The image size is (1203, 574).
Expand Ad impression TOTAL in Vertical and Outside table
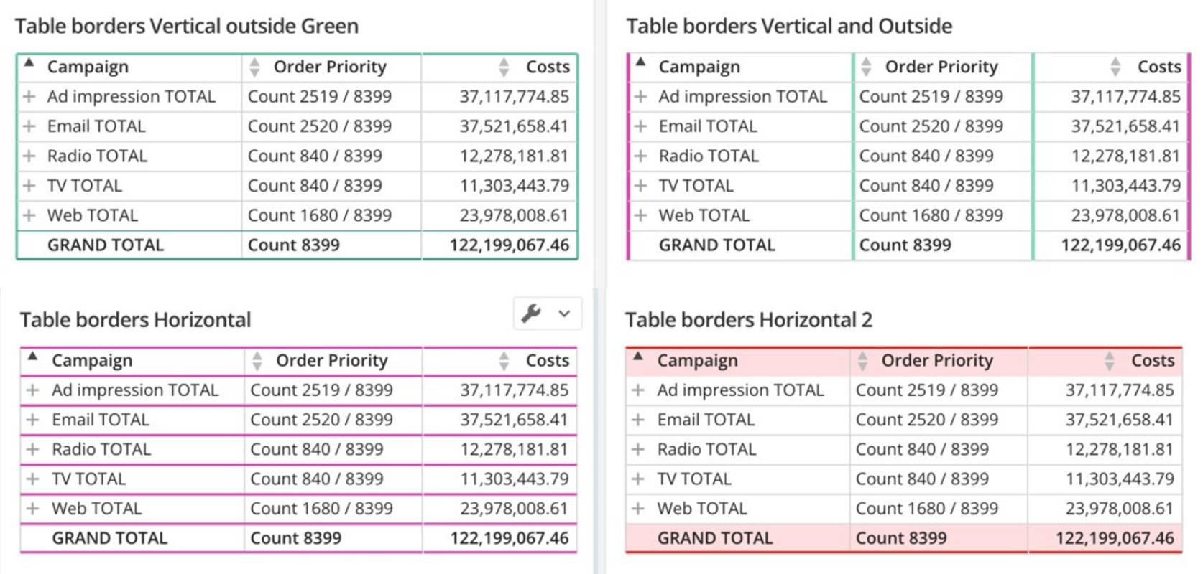(x=640, y=96)
